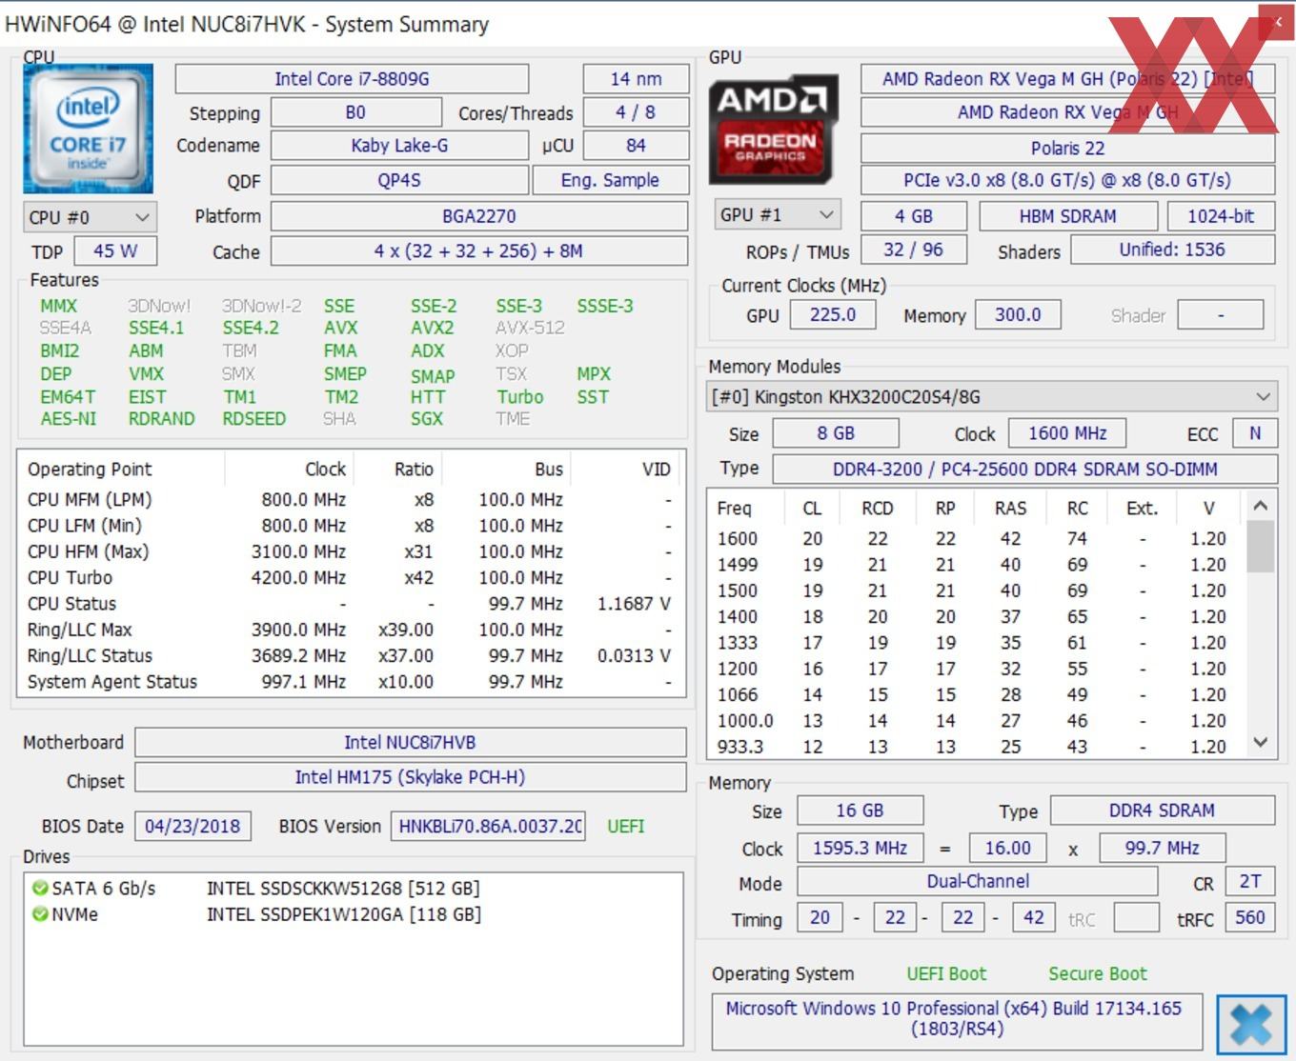Click the Unified: 1536 shaders field

coord(1172,250)
